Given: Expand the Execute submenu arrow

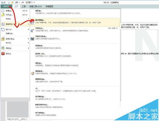Looking at the screenshot, I should pos(28,43).
